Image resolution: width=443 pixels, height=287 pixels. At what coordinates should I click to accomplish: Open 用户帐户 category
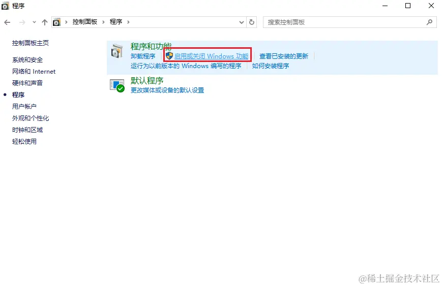pos(24,106)
